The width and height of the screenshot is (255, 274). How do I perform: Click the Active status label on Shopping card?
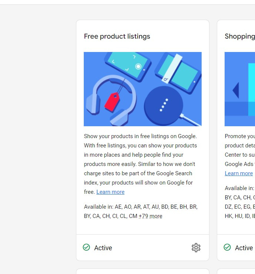pyautogui.click(x=244, y=248)
